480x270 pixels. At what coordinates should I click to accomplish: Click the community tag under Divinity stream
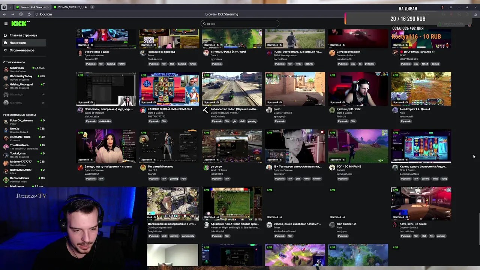[x=188, y=236]
